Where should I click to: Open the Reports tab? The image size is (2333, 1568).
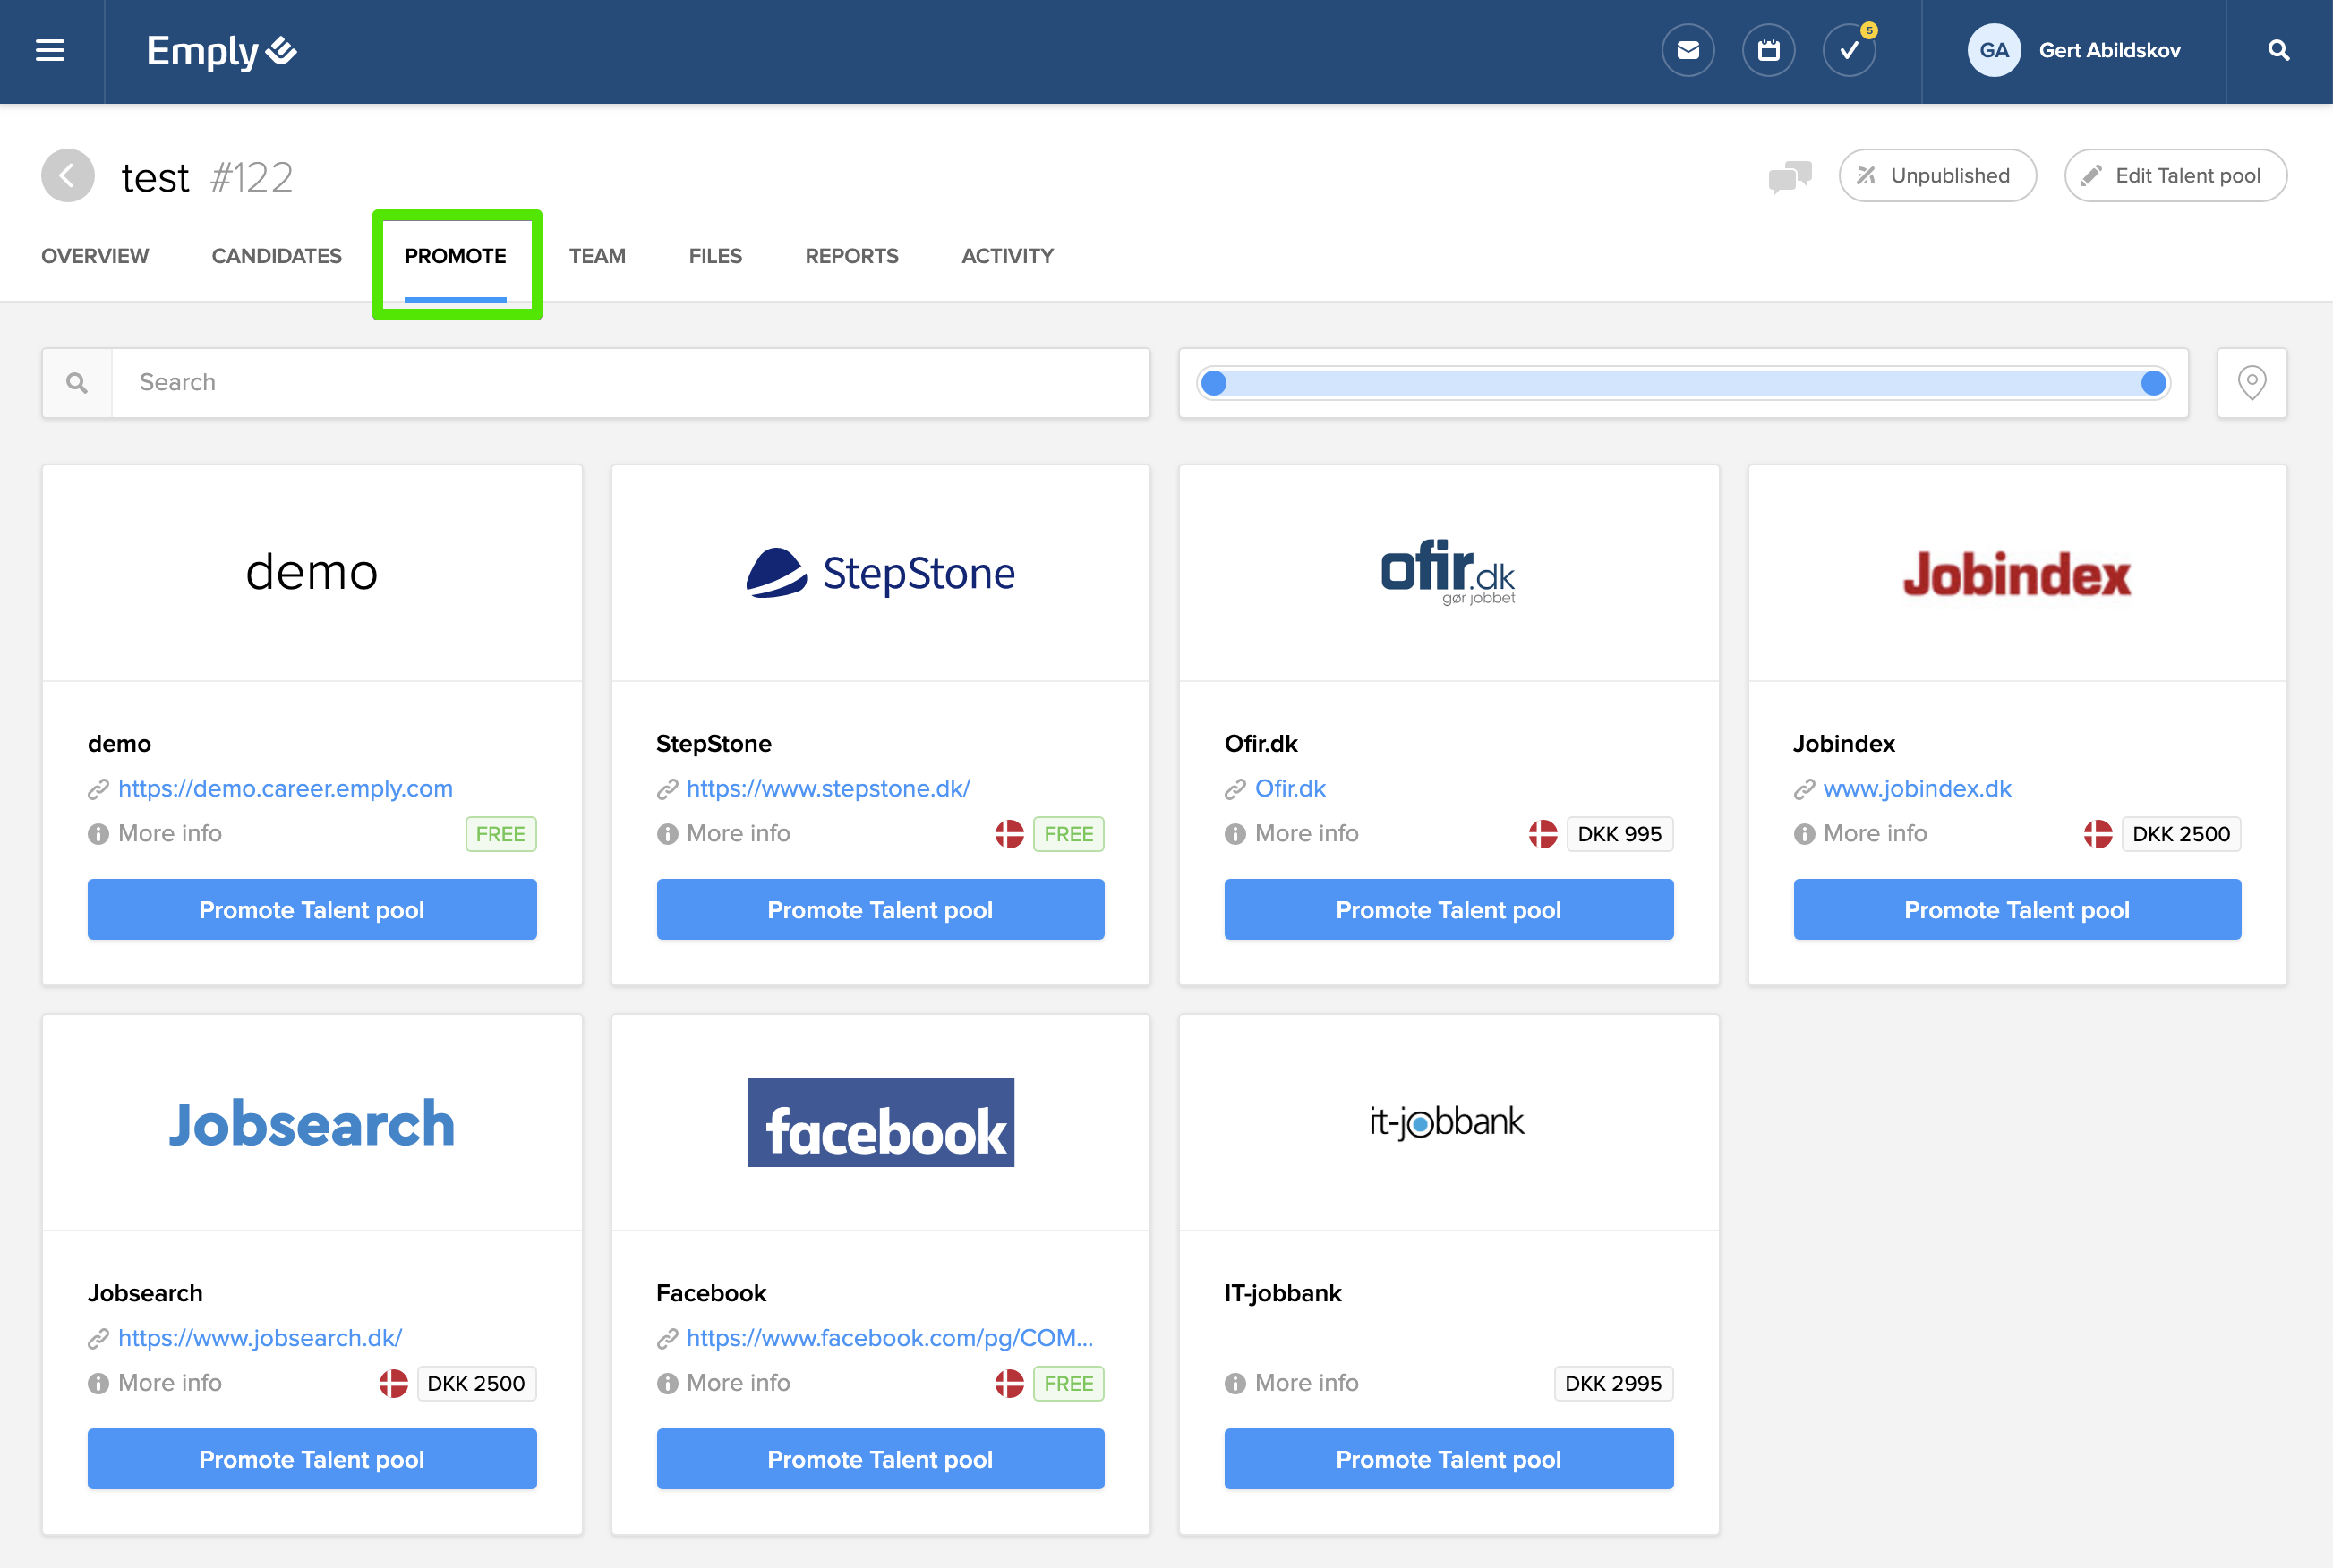coord(852,256)
